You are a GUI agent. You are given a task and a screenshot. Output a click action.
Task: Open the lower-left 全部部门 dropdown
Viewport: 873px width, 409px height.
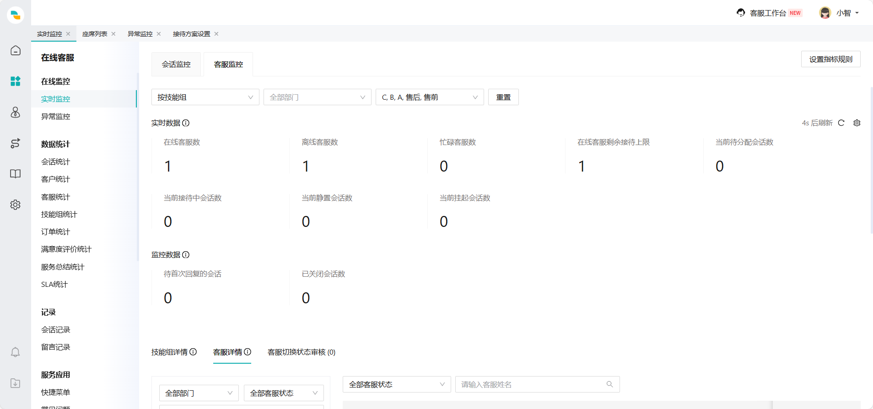click(x=199, y=393)
